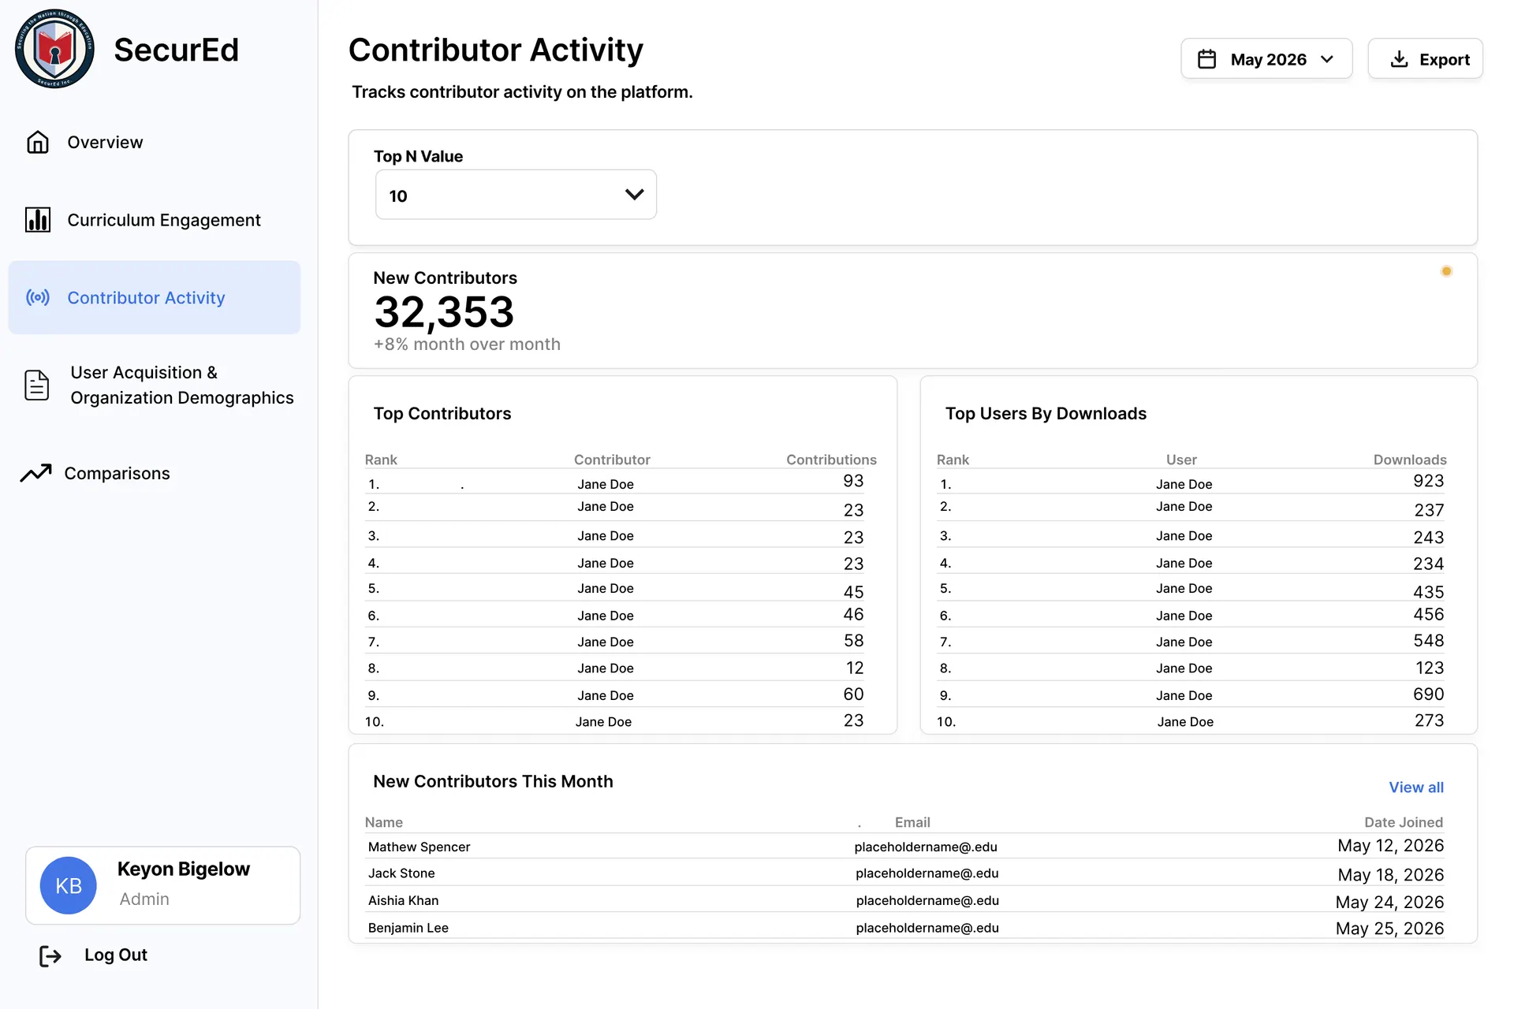Image resolution: width=1514 pixels, height=1009 pixels.
Task: Click the +8% month over month text
Action: point(467,344)
